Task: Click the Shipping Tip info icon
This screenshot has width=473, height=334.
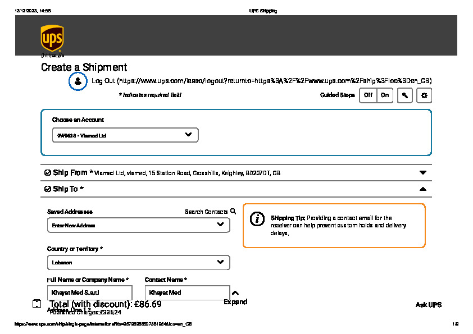Action: tap(257, 219)
